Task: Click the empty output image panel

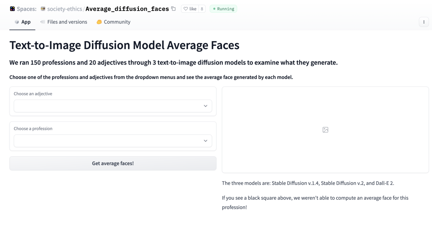Action: click(325, 130)
